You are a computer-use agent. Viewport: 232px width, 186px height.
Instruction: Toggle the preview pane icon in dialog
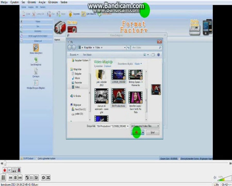click(x=153, y=55)
